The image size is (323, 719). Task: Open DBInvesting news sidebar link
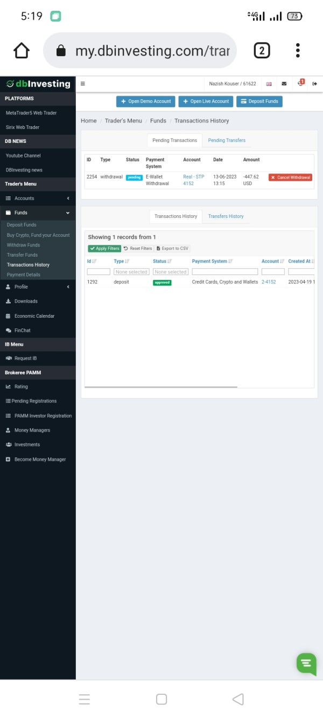(x=38, y=170)
